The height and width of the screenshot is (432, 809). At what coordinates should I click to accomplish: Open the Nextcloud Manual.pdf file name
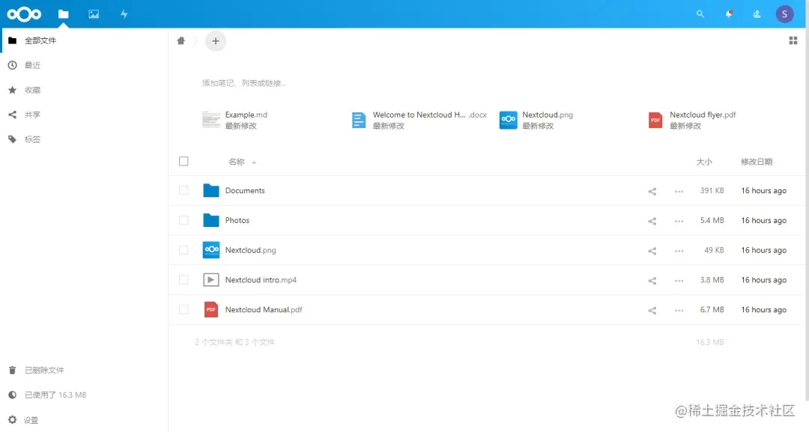tap(264, 311)
